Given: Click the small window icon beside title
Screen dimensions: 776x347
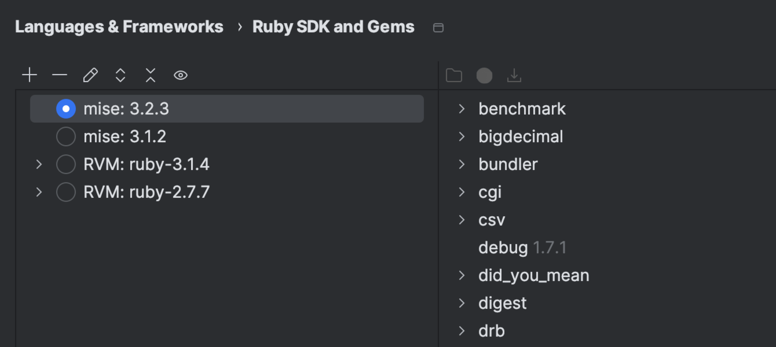Looking at the screenshot, I should click(438, 28).
